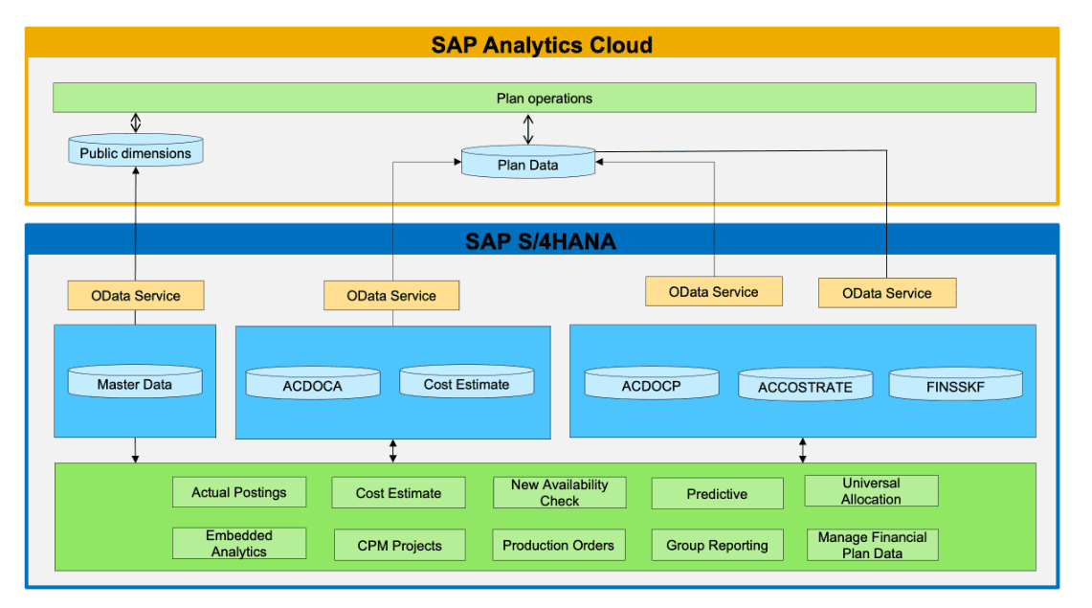The width and height of the screenshot is (1092, 608).
Task: Select the SAP Analytics Cloud header
Action: pyautogui.click(x=543, y=44)
